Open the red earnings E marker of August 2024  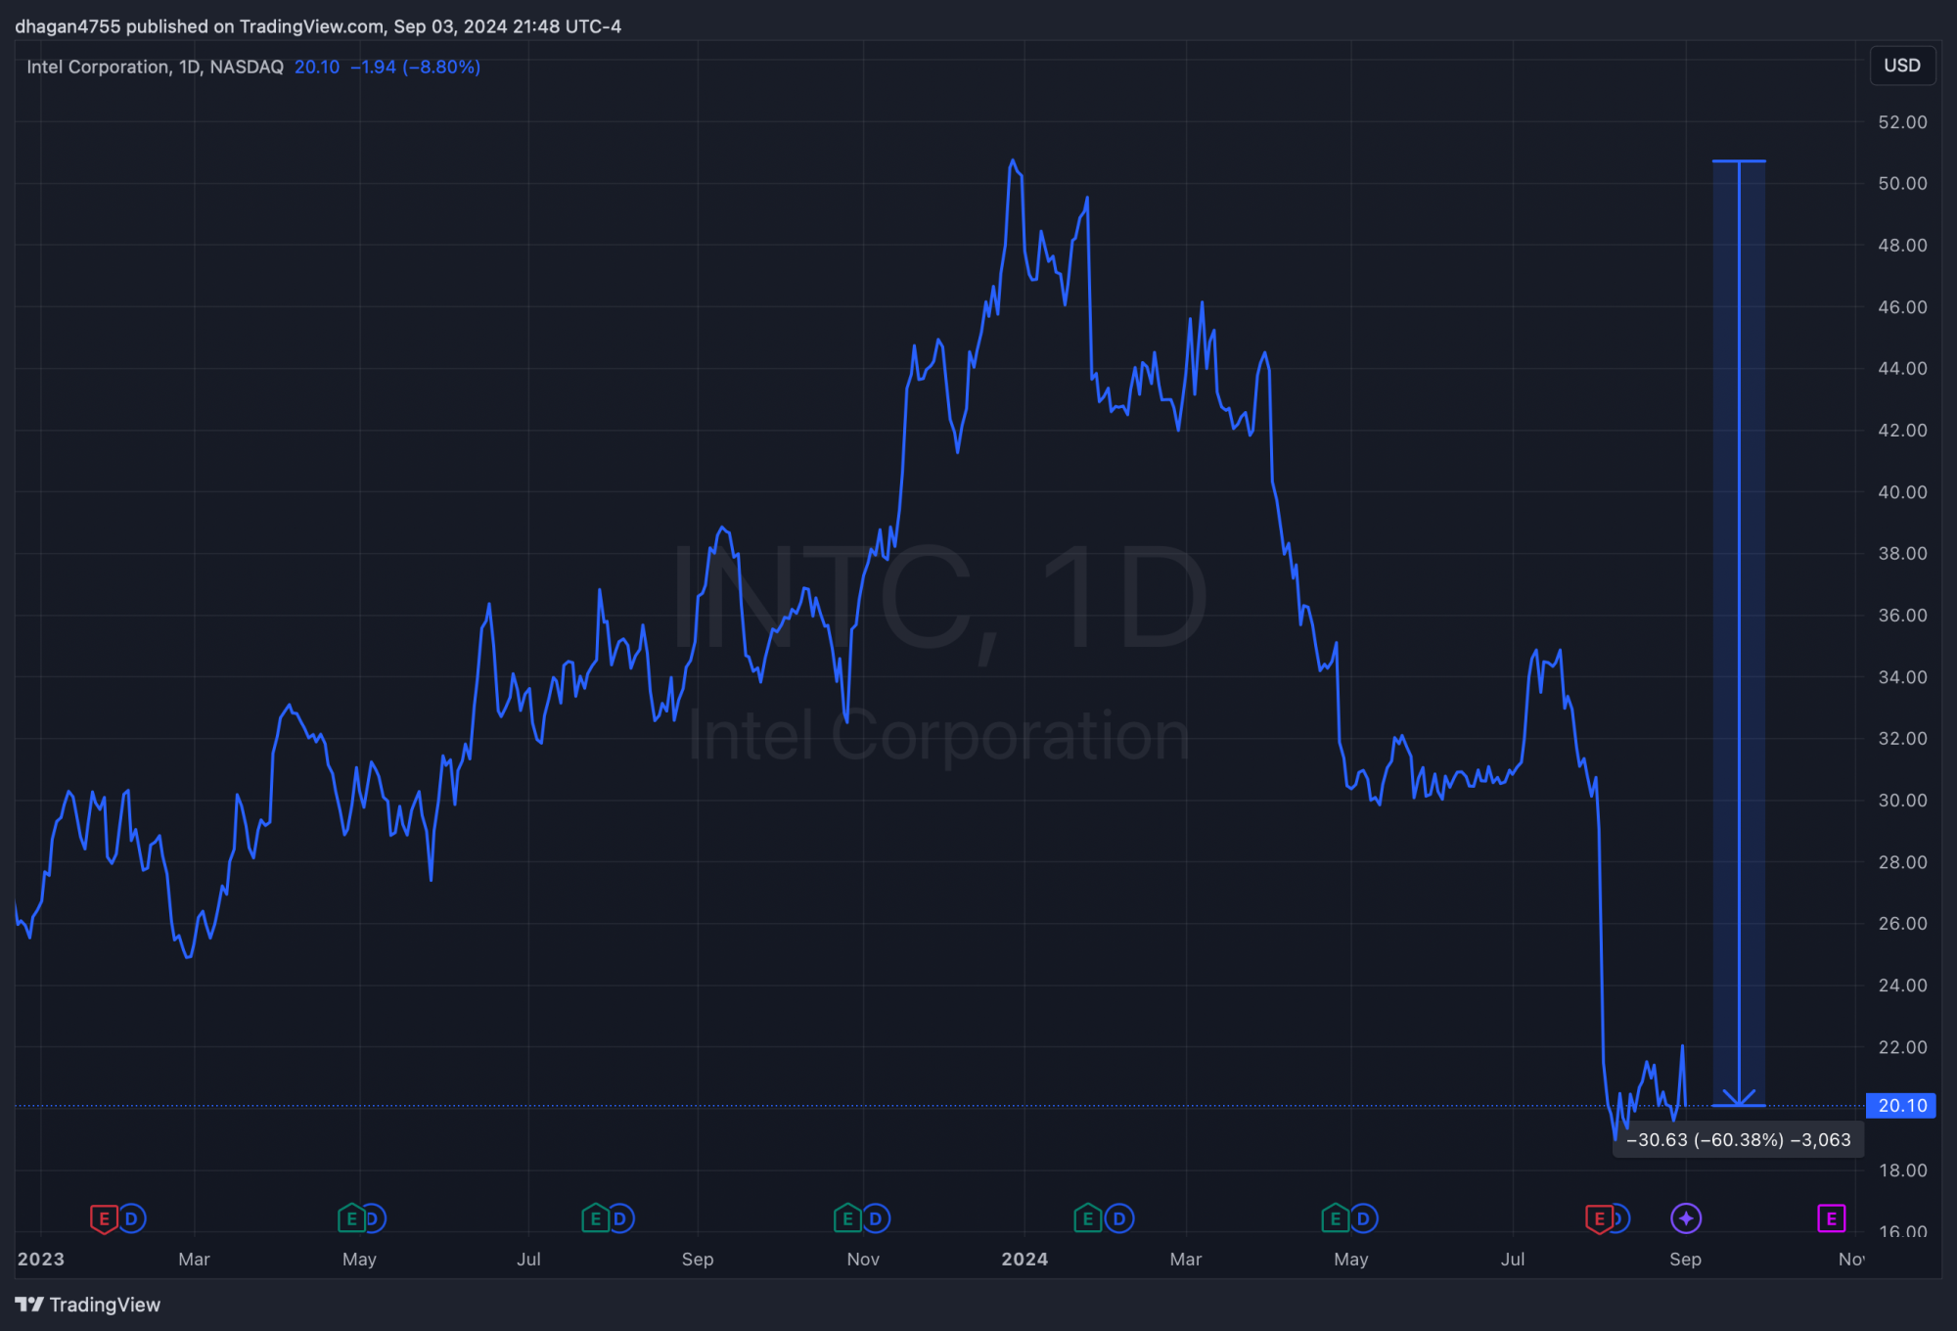(x=1599, y=1218)
